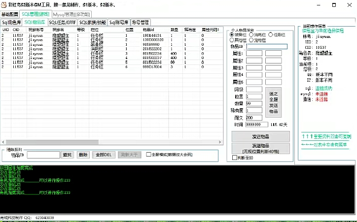Click 发送物品 [无视位置判断40格] button

[261, 148]
